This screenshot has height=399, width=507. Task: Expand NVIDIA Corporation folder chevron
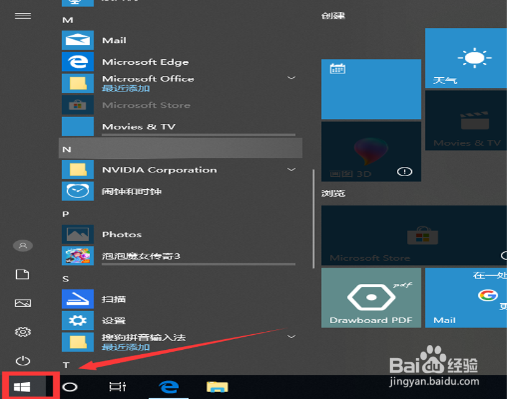(291, 169)
